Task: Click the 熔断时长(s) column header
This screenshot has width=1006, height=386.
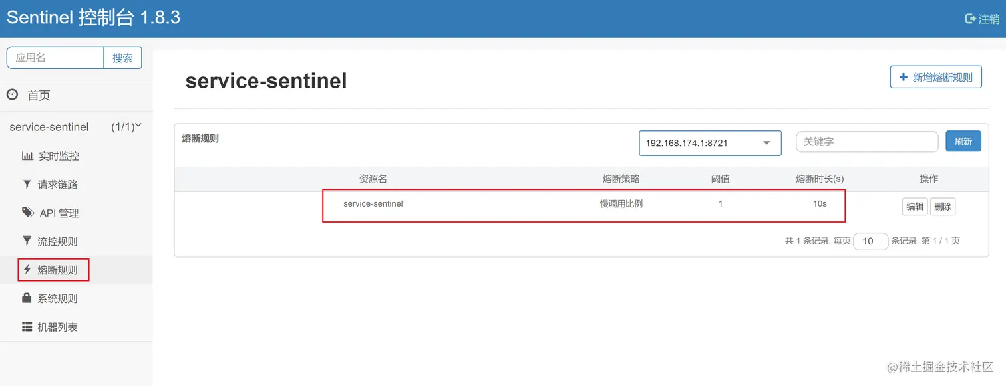Action: click(820, 179)
